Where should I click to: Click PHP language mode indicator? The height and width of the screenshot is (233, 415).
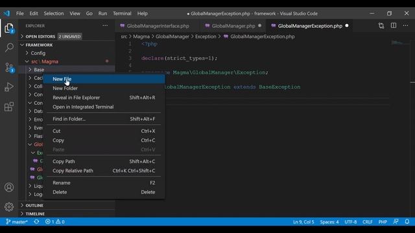tap(383, 221)
